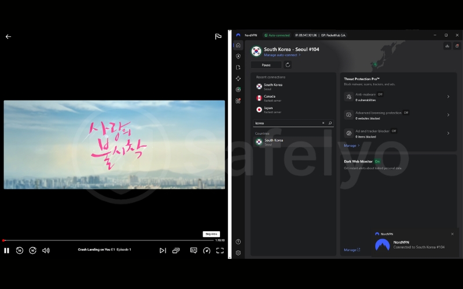Click the NordVPN logo in title bar
Viewport: 463px width, 289px height.
click(x=238, y=35)
